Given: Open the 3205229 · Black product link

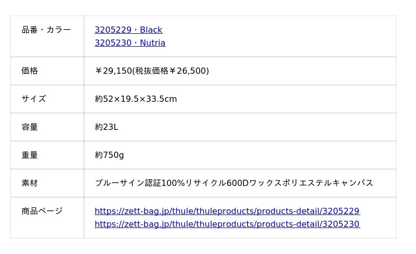Looking at the screenshot, I should tap(128, 30).
